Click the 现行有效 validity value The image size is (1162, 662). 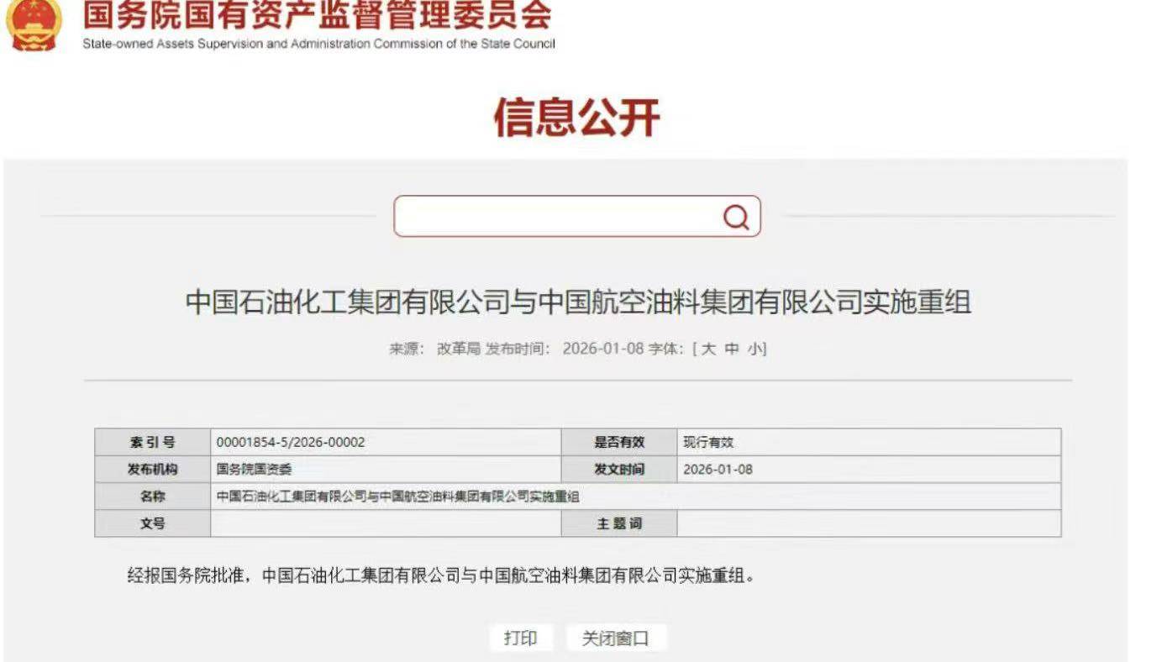[x=708, y=443]
